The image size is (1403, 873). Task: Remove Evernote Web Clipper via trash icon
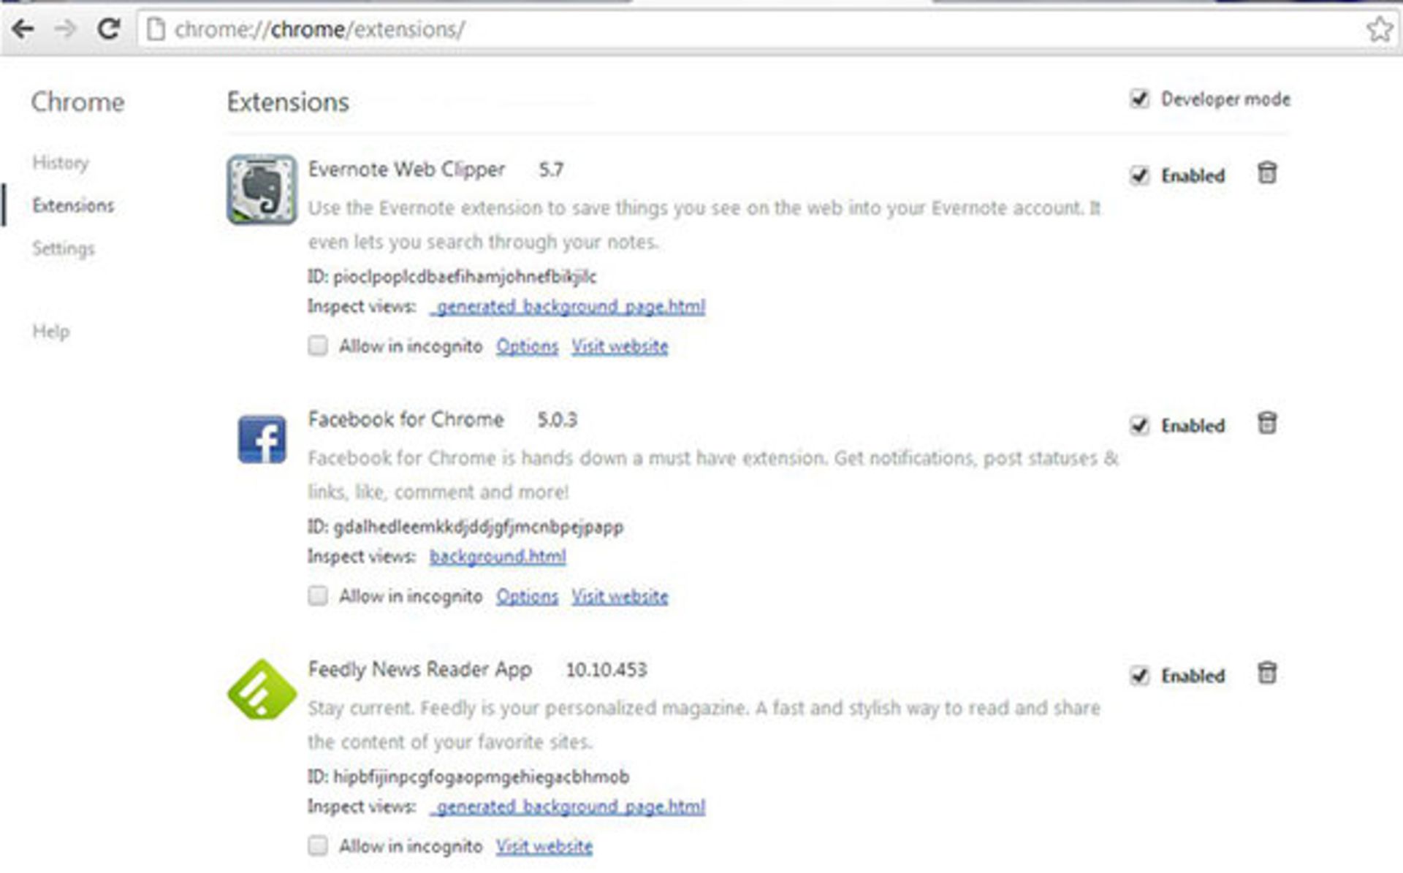pos(1267,173)
